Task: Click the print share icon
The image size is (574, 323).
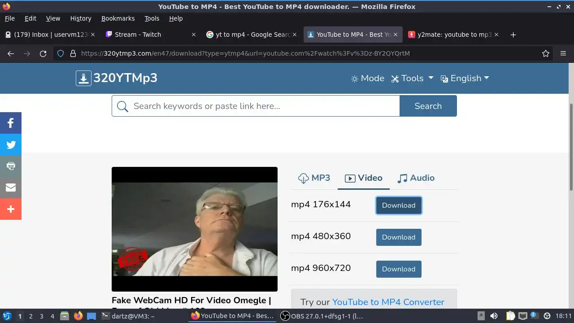Action: click(x=11, y=166)
